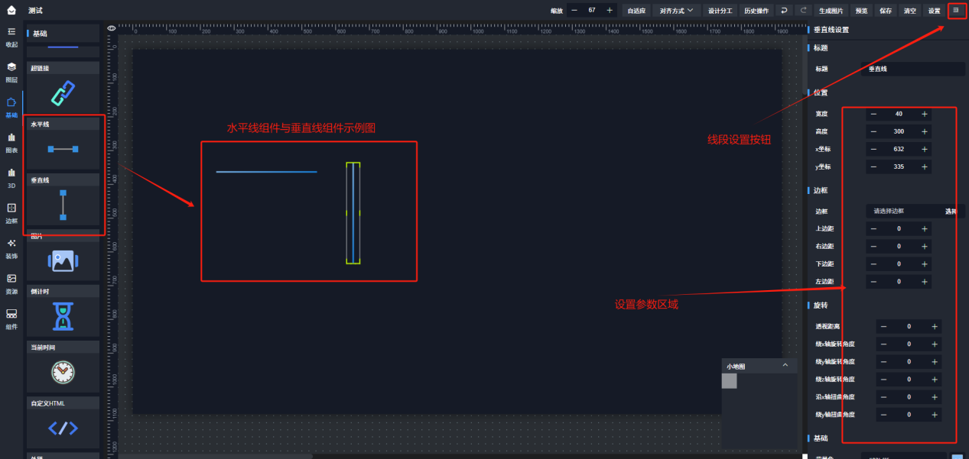Click the undo arrow icon
Viewport: 969px width, 459px height.
click(x=784, y=11)
